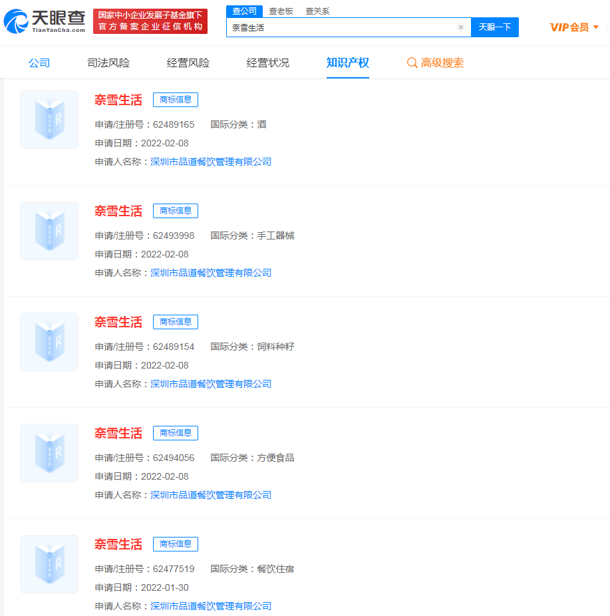
Task: Click the red 国家中小企业发展子基金旗下 banner
Action: point(150,21)
